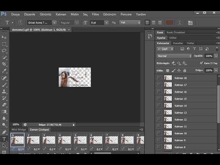This screenshot has width=220, height=165.
Task: Select the Eraser tool
Action: pyautogui.click(x=4, y=105)
